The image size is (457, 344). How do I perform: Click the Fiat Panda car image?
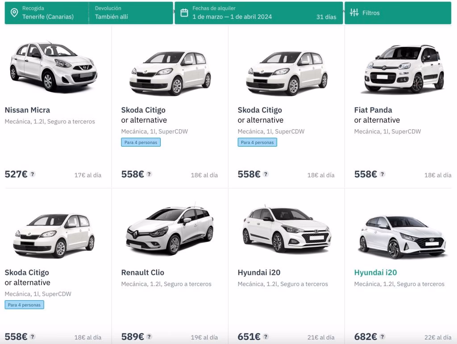(x=404, y=69)
